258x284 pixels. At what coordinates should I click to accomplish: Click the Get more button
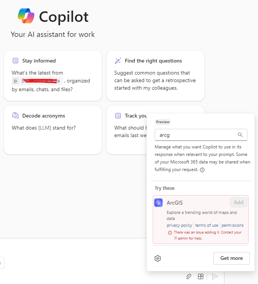[x=231, y=258]
